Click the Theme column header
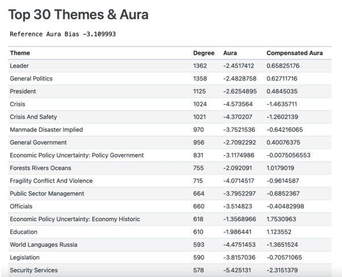The height and width of the screenshot is (277, 342). 20,53
